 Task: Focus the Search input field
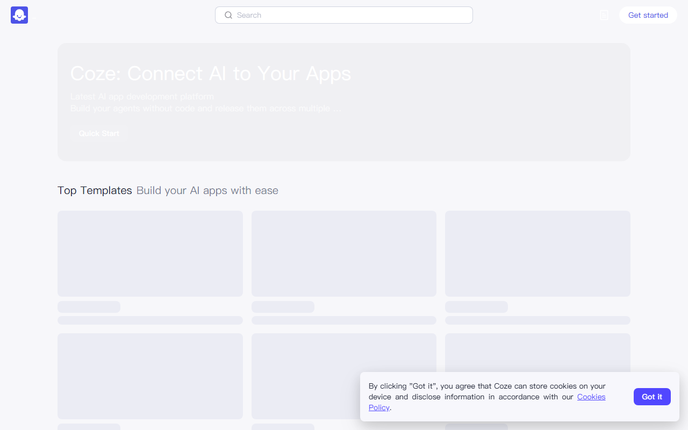(344, 15)
